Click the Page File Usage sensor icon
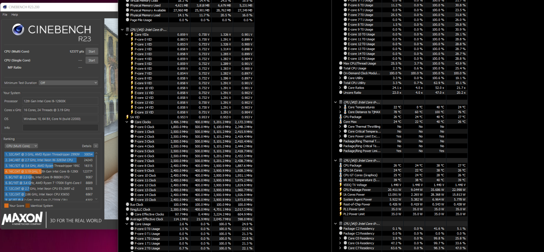 [128, 20]
